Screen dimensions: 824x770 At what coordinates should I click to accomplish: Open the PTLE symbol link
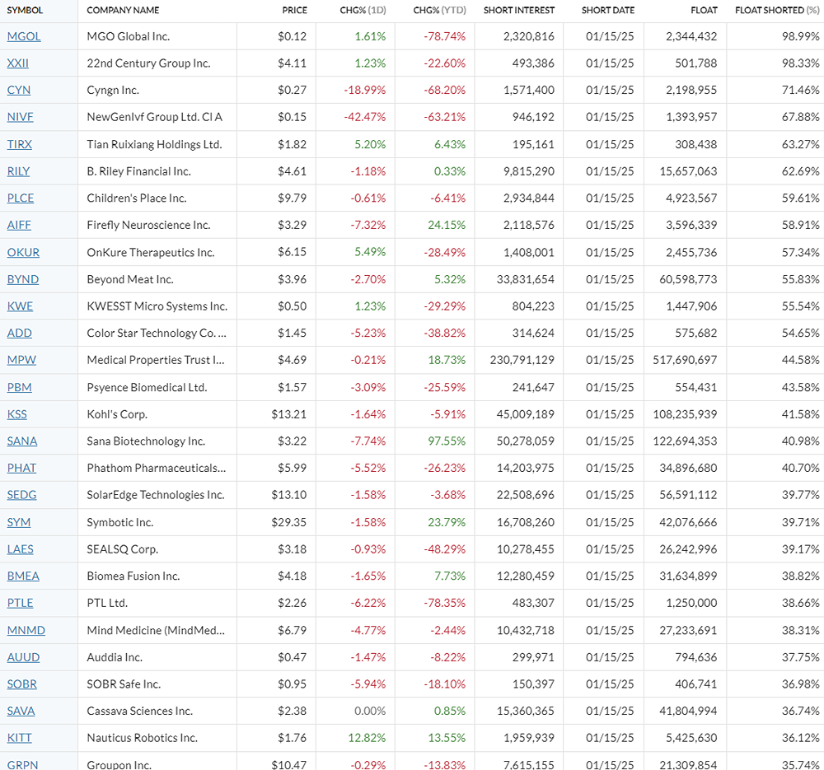click(x=20, y=603)
